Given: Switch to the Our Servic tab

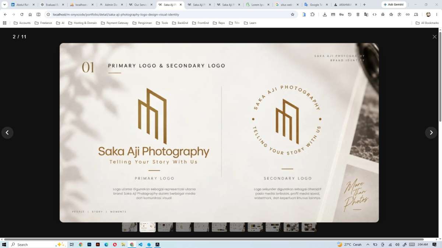Looking at the screenshot, I should coord(141,5).
